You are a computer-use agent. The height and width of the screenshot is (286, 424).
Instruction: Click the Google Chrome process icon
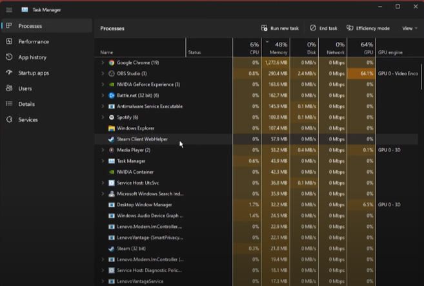click(112, 62)
